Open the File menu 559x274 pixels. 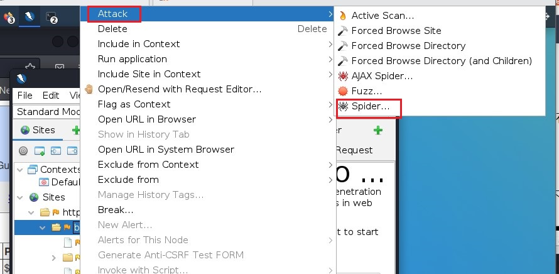pyautogui.click(x=25, y=96)
